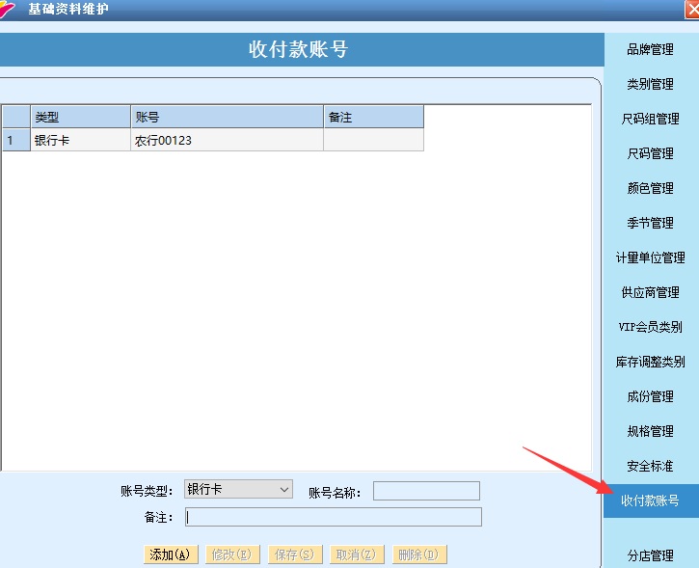
Task: Close the 基础资料维护 window
Action: click(x=692, y=10)
